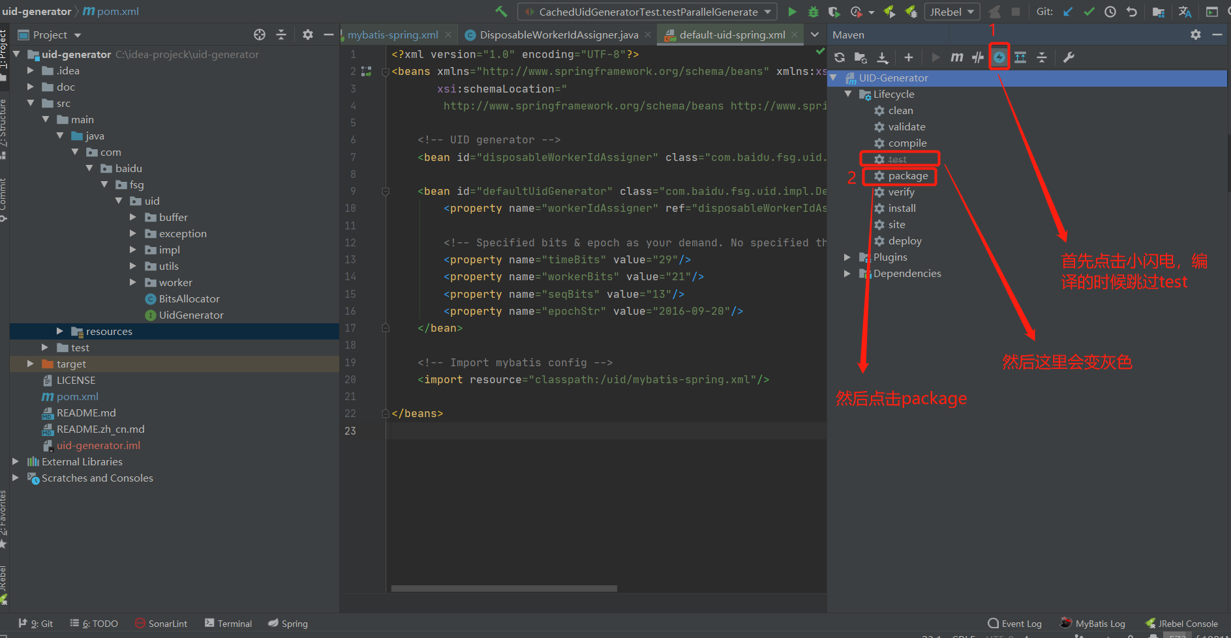Open the Event Log
The width and height of the screenshot is (1231, 638).
click(1015, 624)
